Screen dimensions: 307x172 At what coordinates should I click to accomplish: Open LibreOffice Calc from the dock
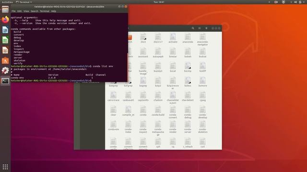[5, 40]
